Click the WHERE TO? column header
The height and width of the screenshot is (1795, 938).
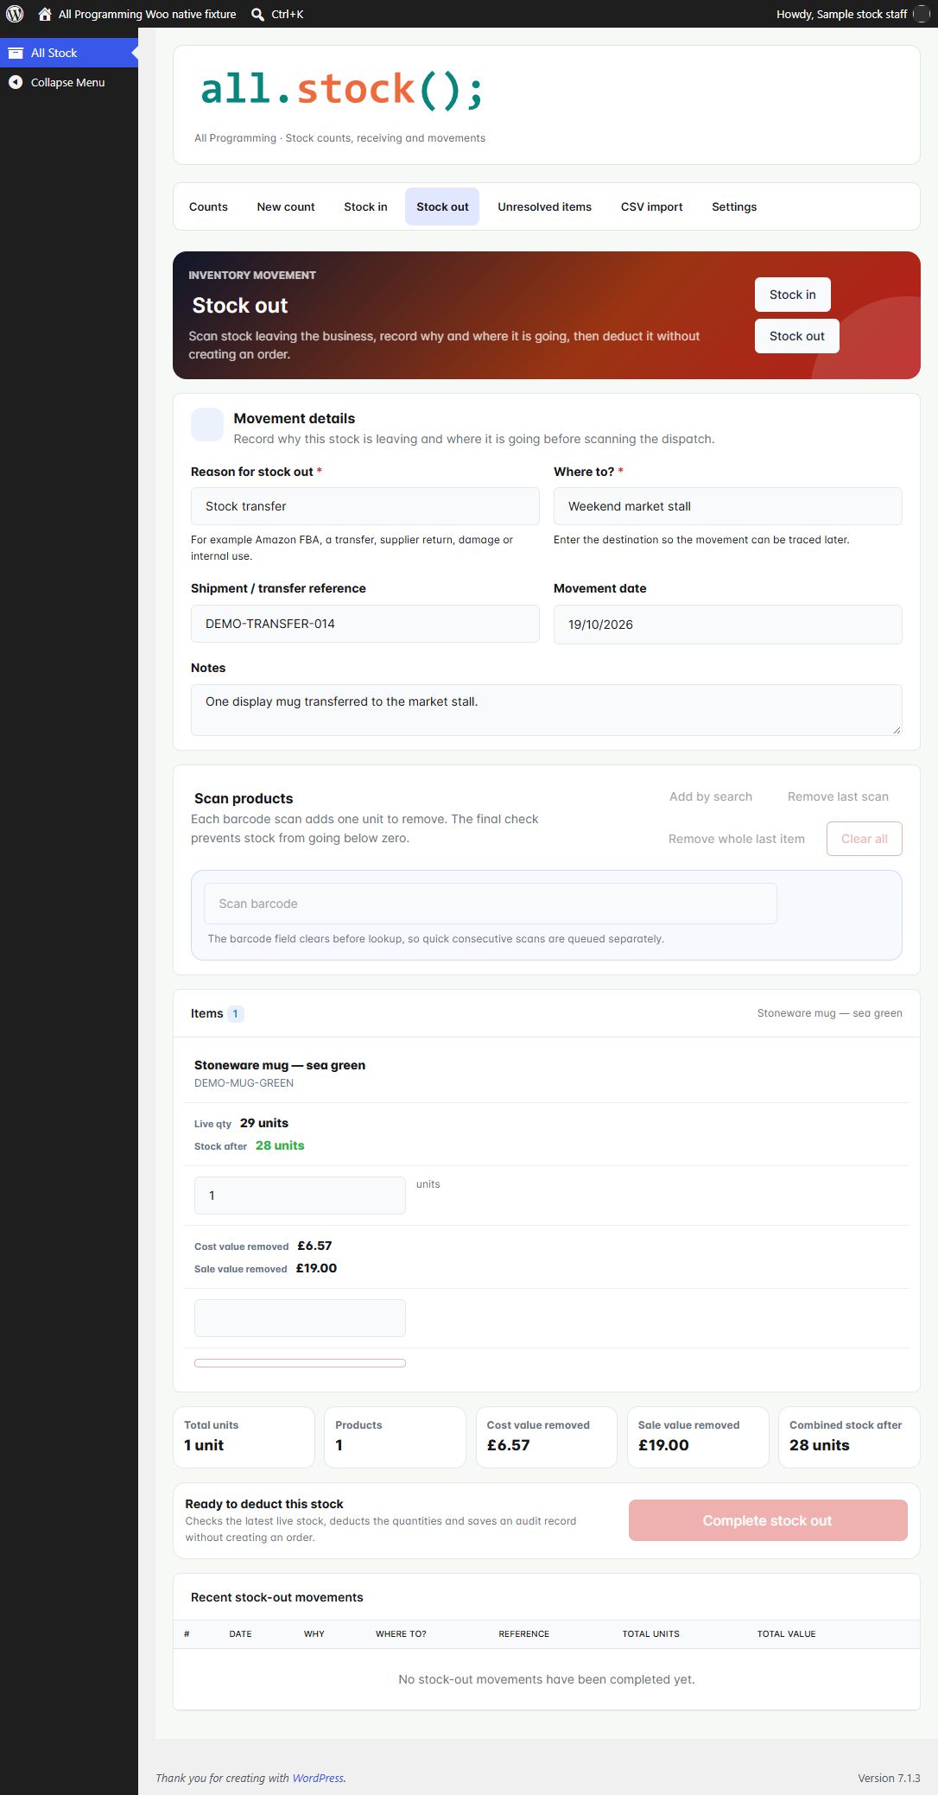[x=401, y=1634]
